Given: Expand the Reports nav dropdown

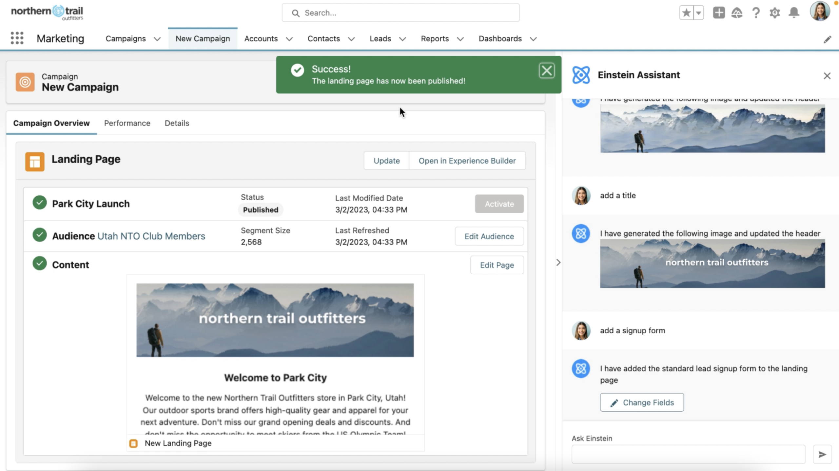Looking at the screenshot, I should [460, 39].
